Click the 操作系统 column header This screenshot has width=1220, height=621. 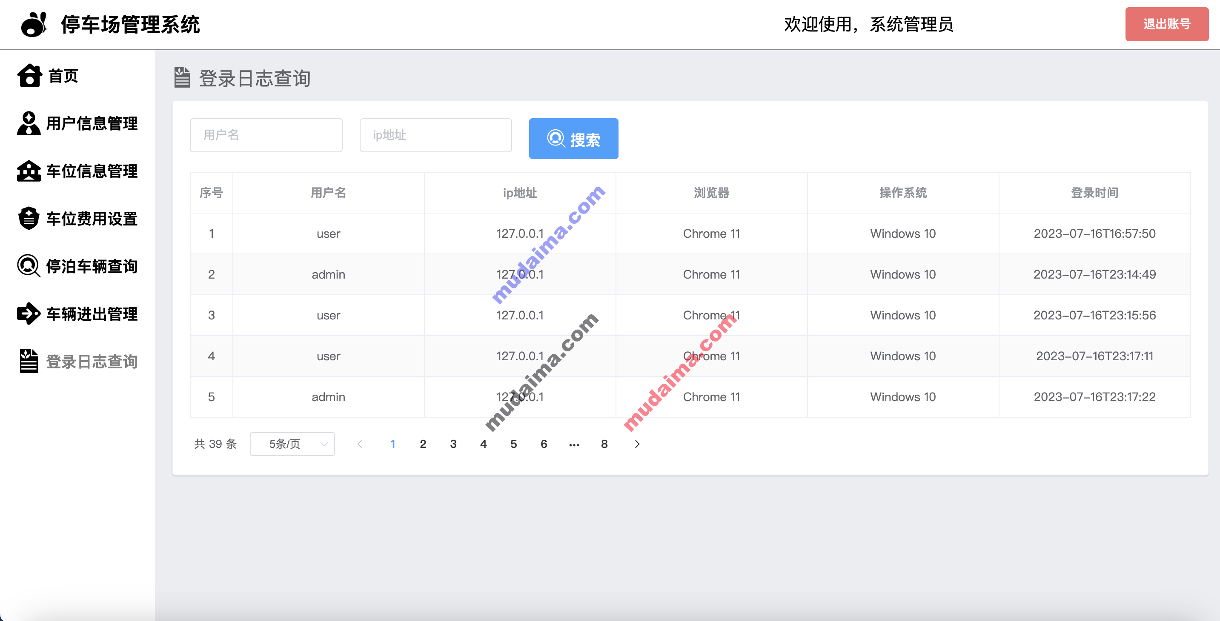(x=903, y=193)
